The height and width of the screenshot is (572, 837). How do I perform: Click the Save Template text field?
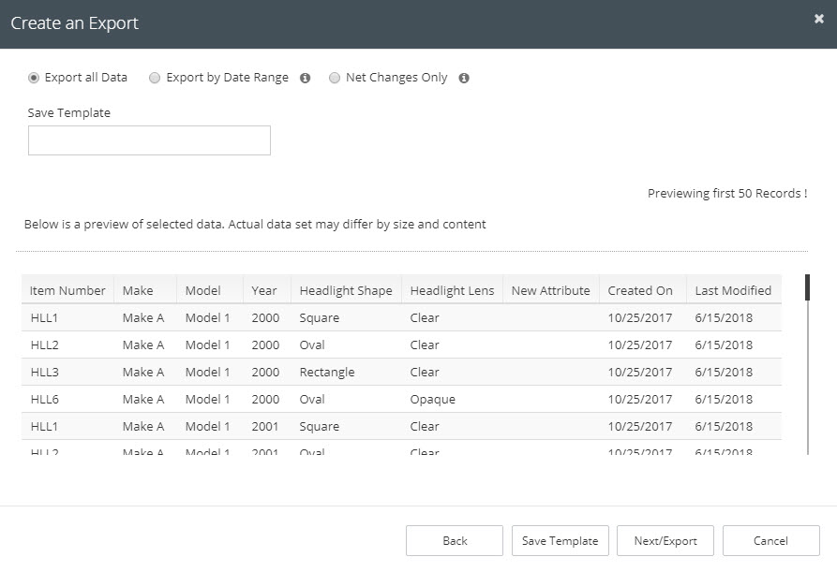point(149,140)
